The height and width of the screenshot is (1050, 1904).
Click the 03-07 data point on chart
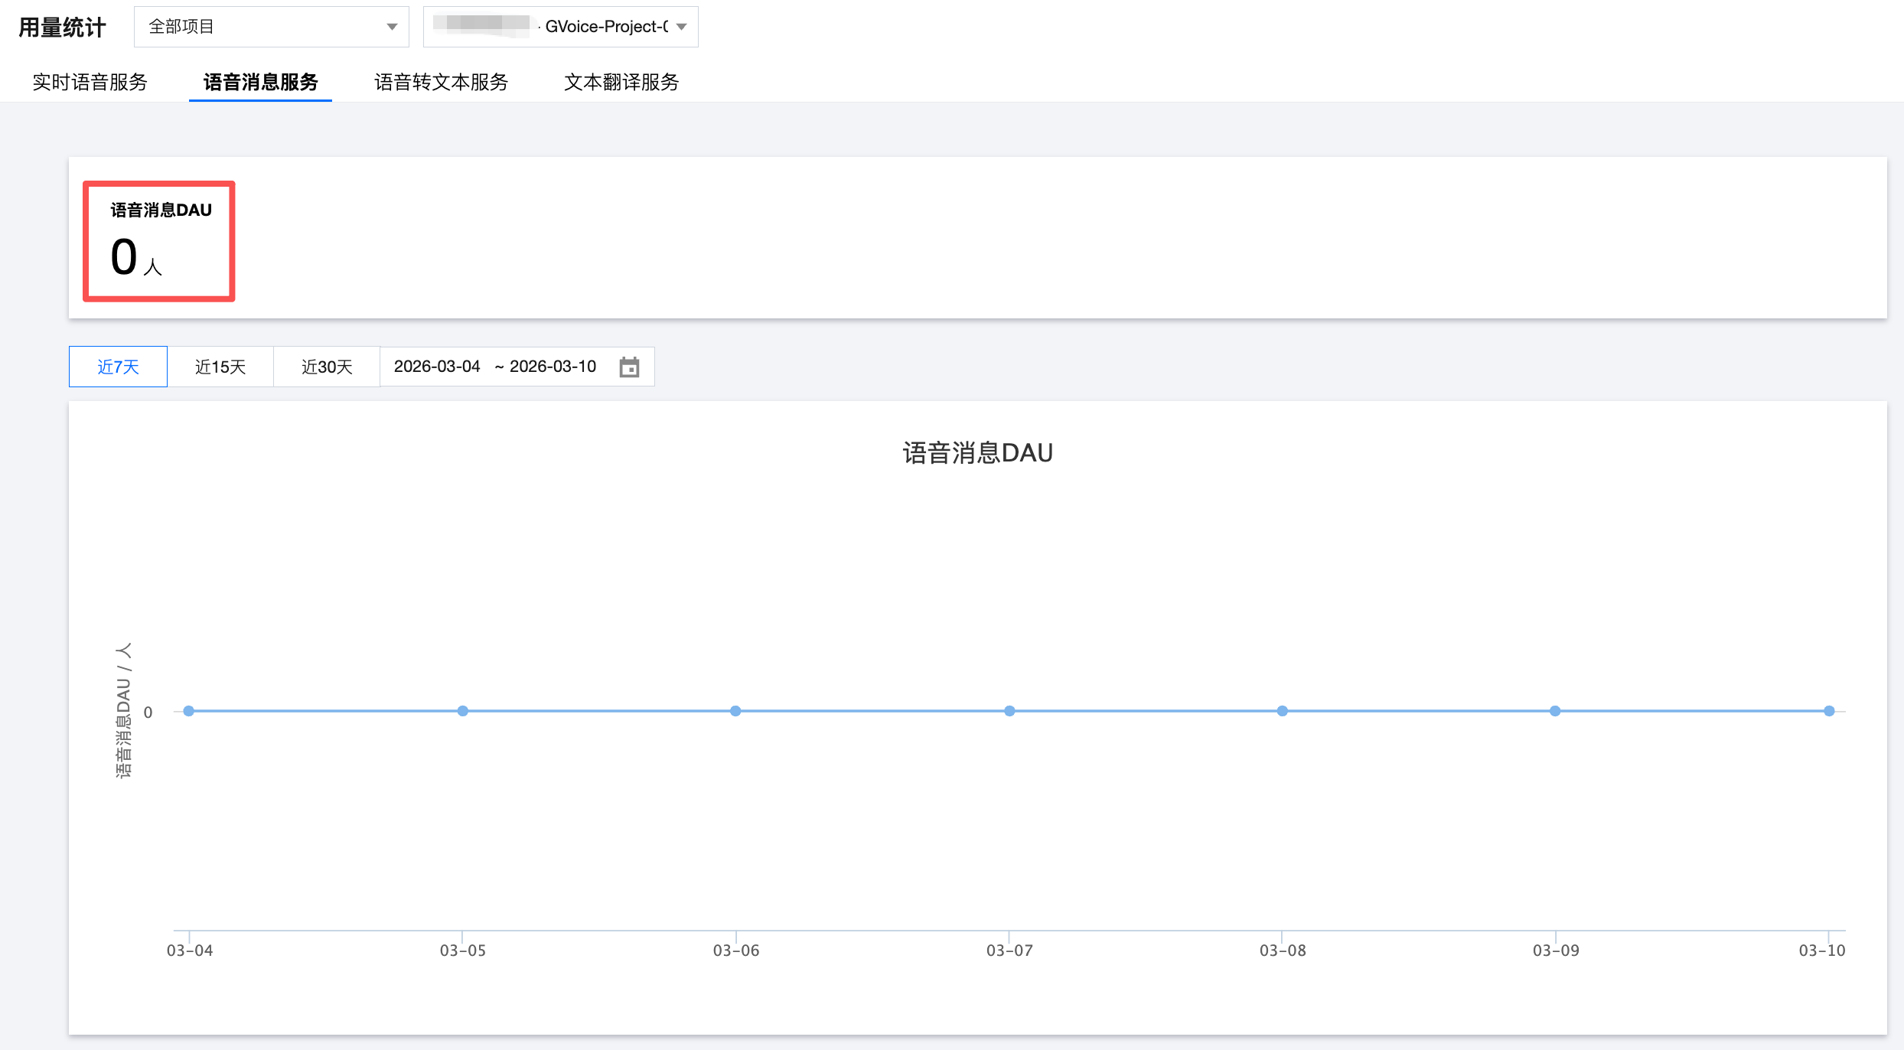(x=1009, y=711)
